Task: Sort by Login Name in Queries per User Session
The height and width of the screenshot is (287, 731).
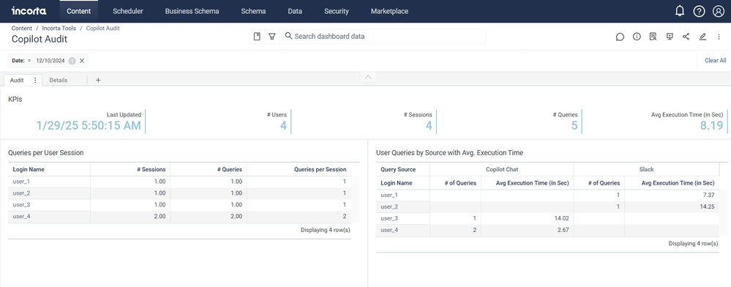Action: (29, 169)
